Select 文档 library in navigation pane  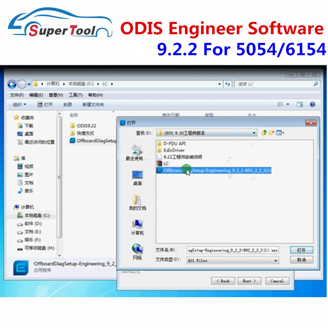click(x=25, y=183)
